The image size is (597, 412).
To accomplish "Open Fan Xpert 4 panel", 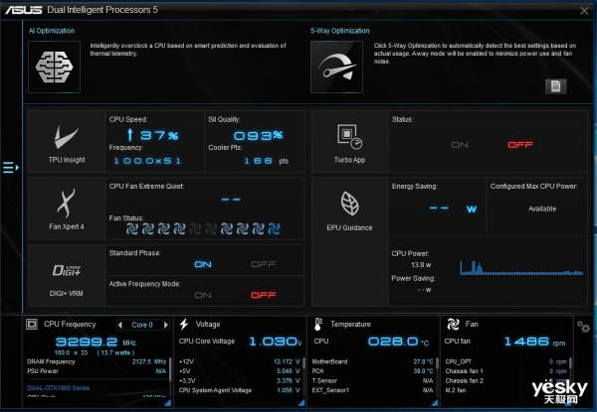I will point(67,208).
